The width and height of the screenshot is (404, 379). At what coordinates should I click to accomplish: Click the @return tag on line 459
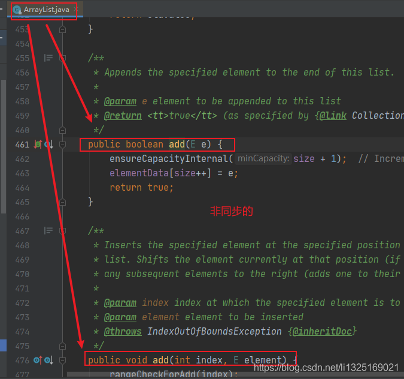[x=123, y=116]
